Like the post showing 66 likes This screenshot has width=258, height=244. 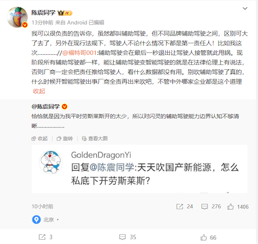(204, 238)
